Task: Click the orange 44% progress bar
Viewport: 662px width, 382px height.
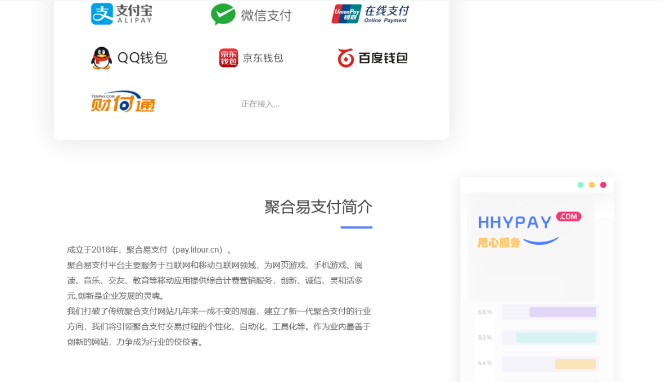Action: coord(575,364)
